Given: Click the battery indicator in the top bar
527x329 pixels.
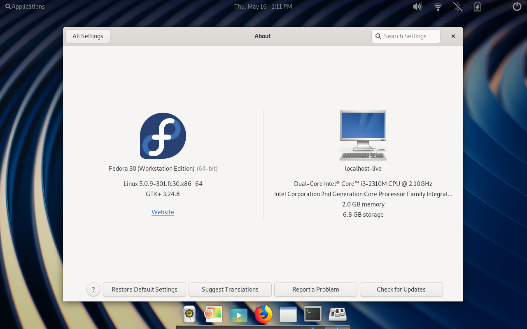Looking at the screenshot, I should click(477, 6).
